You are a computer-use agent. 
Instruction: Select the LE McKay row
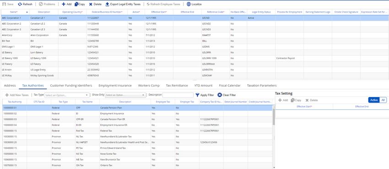click(x=194, y=76)
